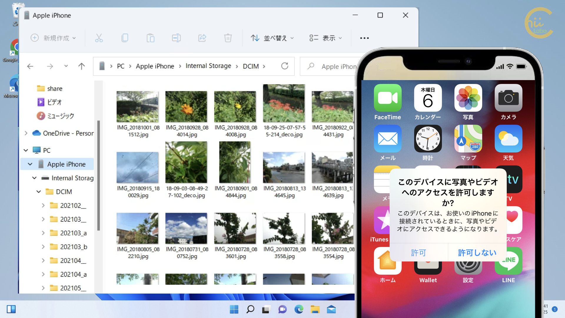The image size is (565, 318).
Task: Go back with the left arrow button
Action: (x=30, y=66)
